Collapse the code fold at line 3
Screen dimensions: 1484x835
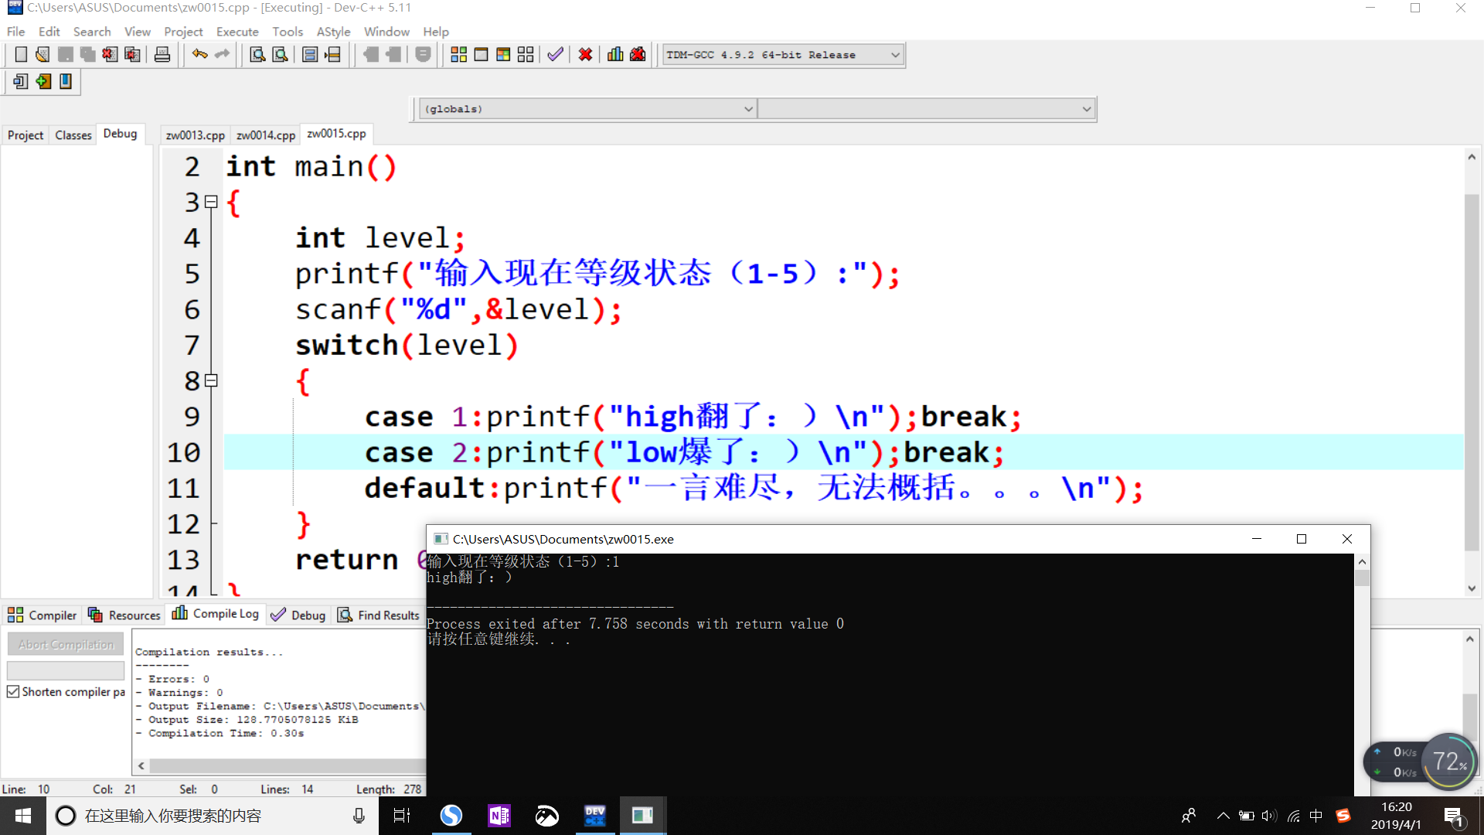tap(211, 203)
